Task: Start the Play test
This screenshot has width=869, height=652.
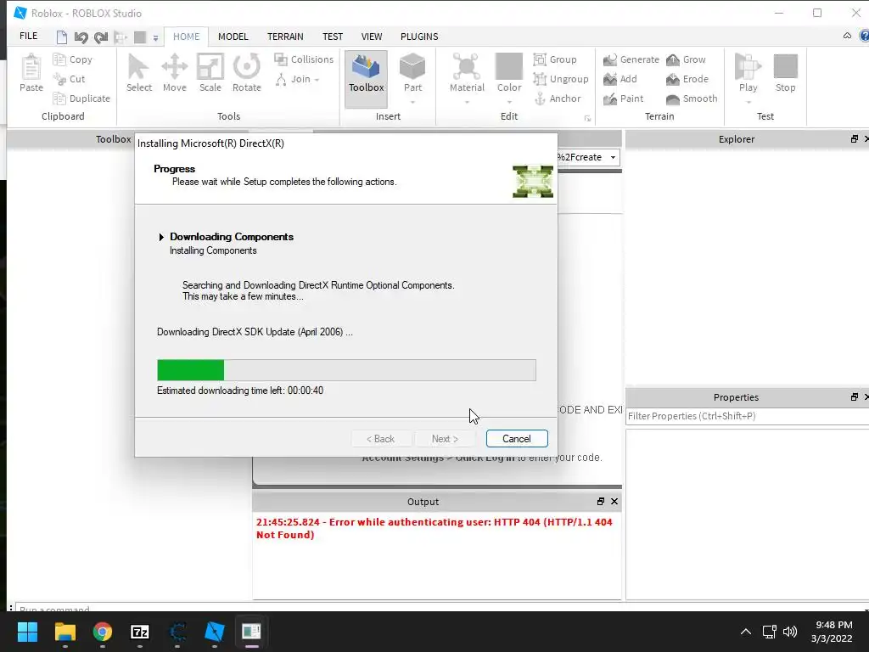Action: (748, 73)
